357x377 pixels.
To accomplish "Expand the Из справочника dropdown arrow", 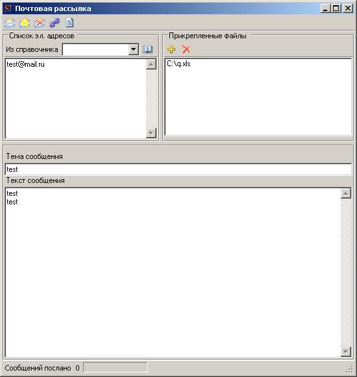I will (133, 50).
